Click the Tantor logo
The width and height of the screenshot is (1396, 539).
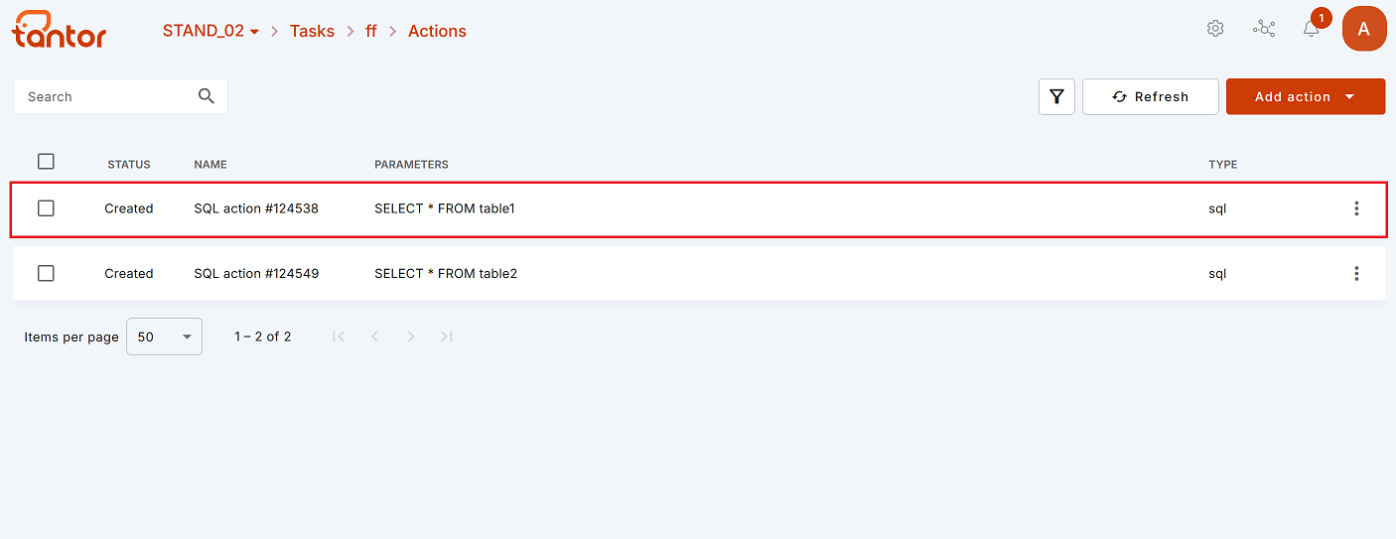coord(59,30)
